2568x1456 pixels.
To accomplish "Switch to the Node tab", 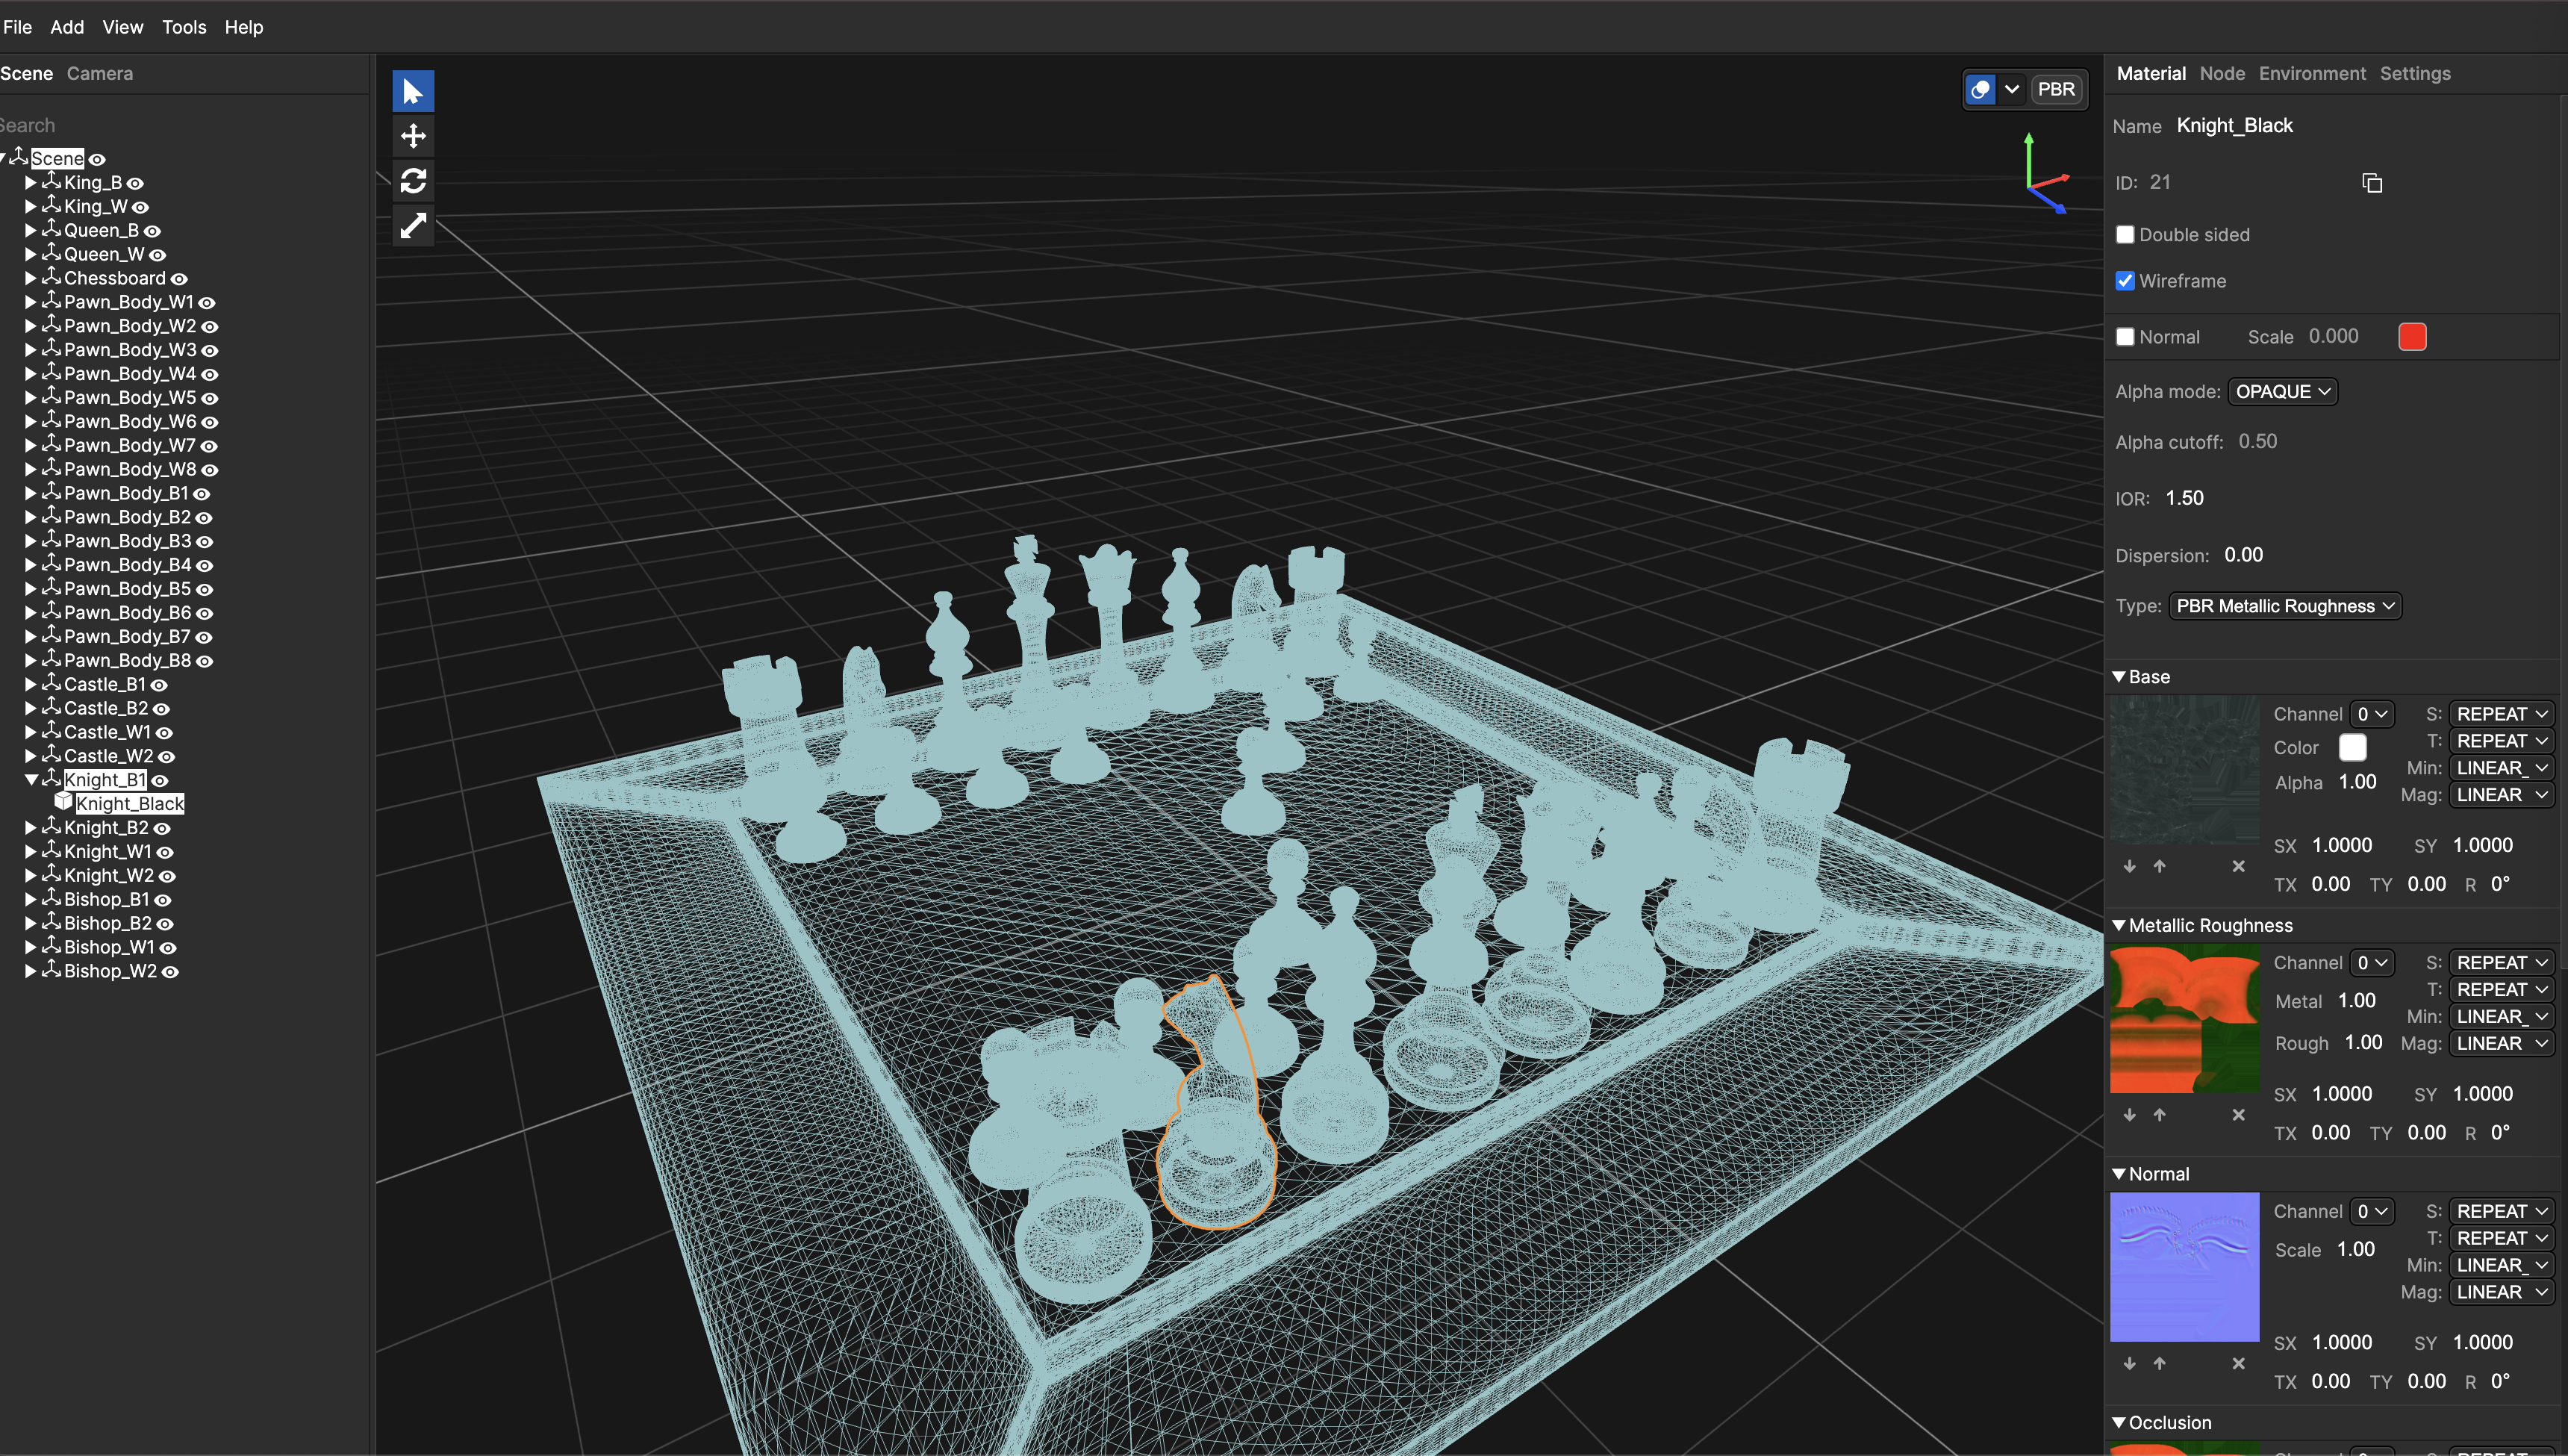I will point(2221,73).
